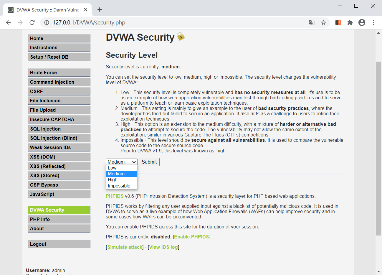Click the Enable PHPIDS link
The height and width of the screenshot is (275, 382).
[191, 237]
